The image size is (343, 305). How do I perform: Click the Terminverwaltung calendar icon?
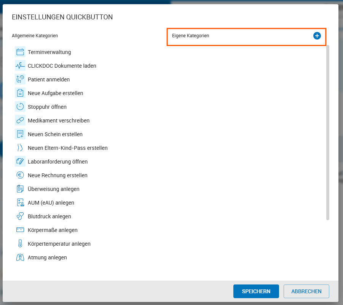20,52
